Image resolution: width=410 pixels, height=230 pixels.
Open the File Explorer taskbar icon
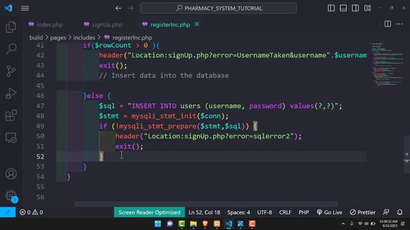[193, 224]
